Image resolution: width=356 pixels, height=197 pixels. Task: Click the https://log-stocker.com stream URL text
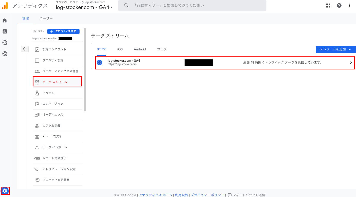[x=122, y=64]
